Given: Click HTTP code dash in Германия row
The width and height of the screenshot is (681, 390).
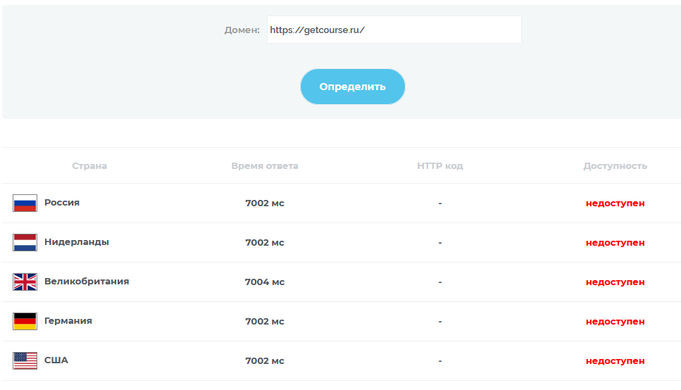Looking at the screenshot, I should (440, 322).
